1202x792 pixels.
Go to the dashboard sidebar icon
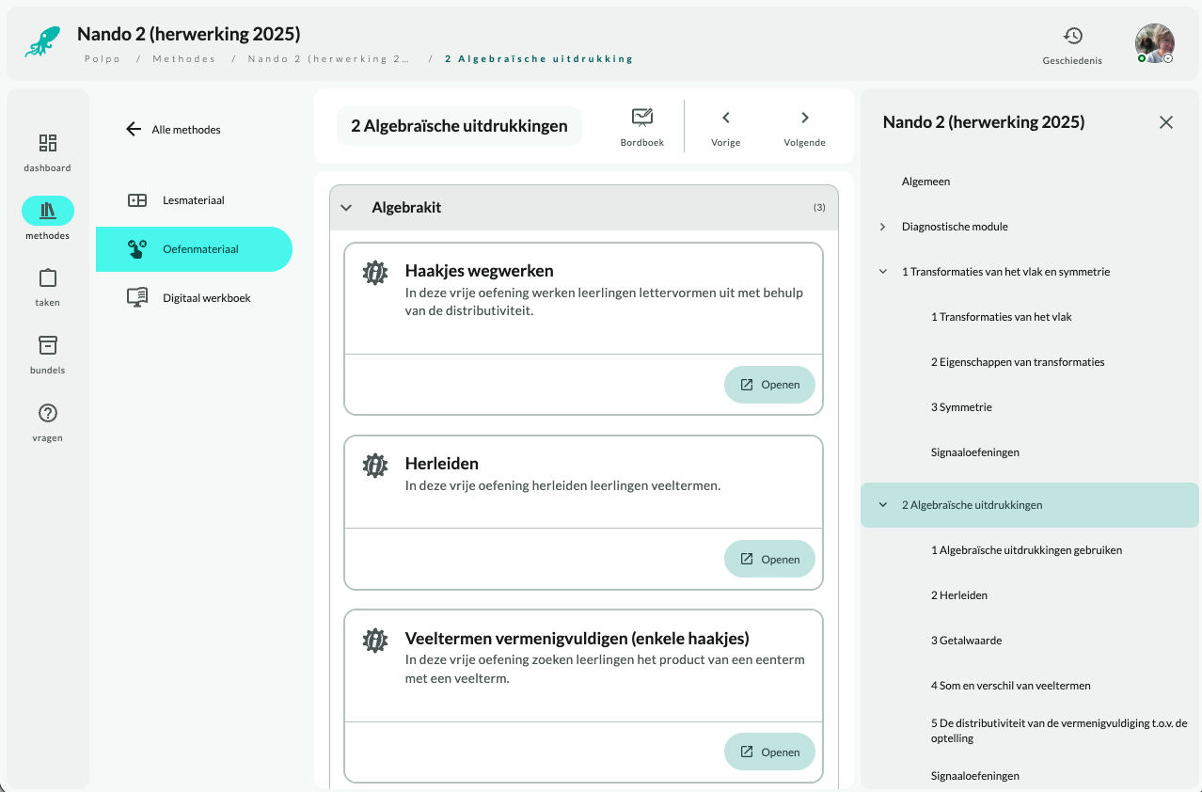tap(48, 143)
